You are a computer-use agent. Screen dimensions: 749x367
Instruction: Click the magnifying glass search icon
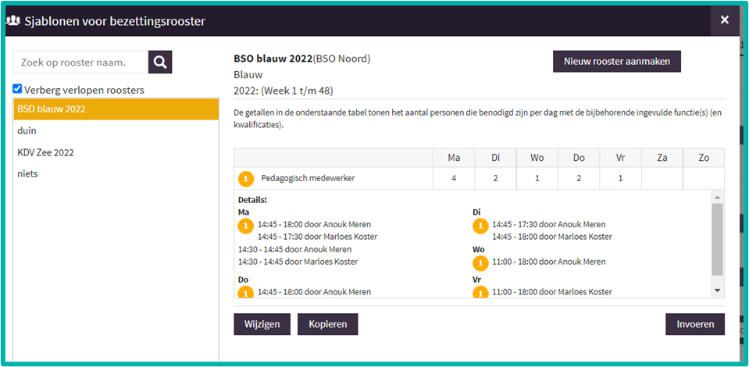tap(160, 62)
